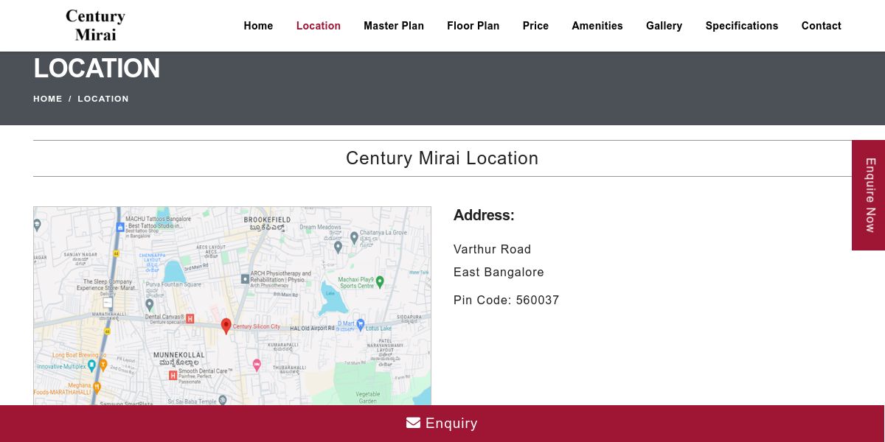Click the D Mart shopping cart marker
The height and width of the screenshot is (442, 885).
[x=361, y=324]
